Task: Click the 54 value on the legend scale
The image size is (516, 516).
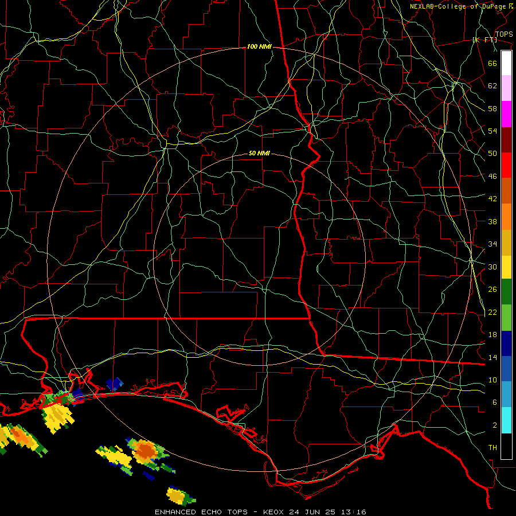Action: tap(492, 131)
